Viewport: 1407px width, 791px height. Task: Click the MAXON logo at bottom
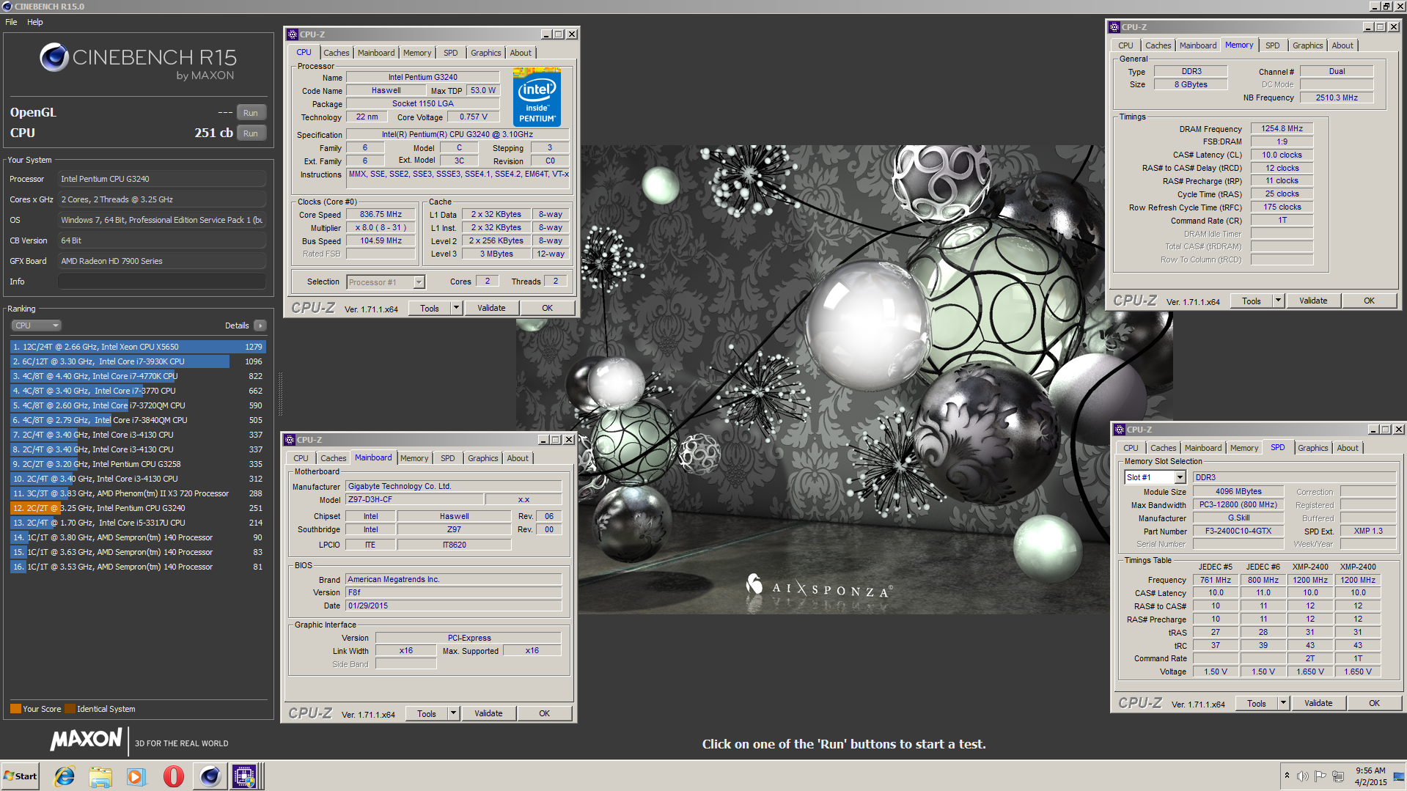click(86, 740)
